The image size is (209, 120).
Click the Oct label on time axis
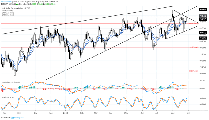(x=19, y=113)
